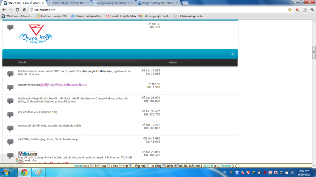Open the Gmail - Hộp thư đến bookmark
The height and width of the screenshot is (177, 316).
120,16
